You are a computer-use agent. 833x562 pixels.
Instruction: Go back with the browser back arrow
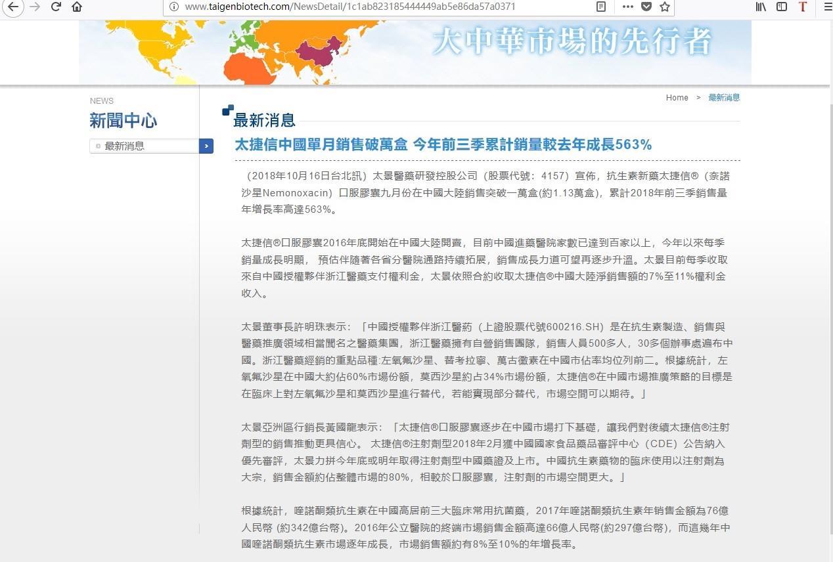pyautogui.click(x=13, y=7)
